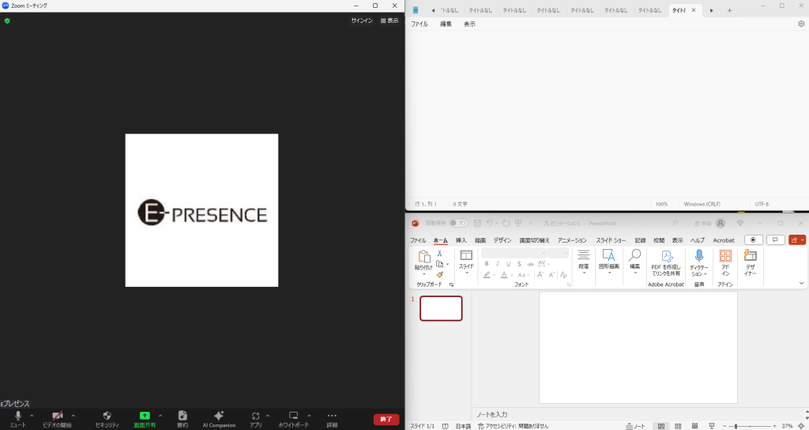Toggle AutoSave switch in PowerPoint
The image size is (809, 430).
(x=458, y=224)
